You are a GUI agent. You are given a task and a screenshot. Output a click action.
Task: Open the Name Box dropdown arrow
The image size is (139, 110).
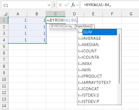[x=49, y=5]
